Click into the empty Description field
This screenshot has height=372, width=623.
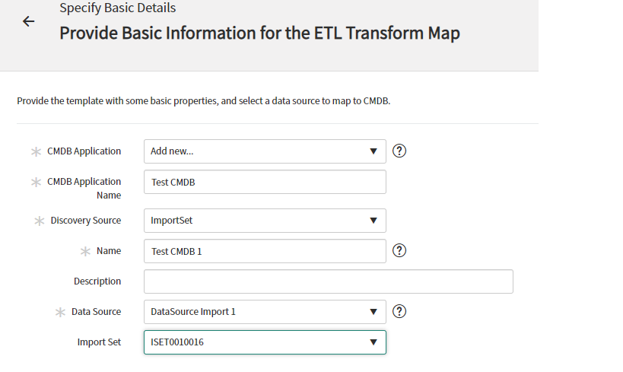[x=329, y=281]
